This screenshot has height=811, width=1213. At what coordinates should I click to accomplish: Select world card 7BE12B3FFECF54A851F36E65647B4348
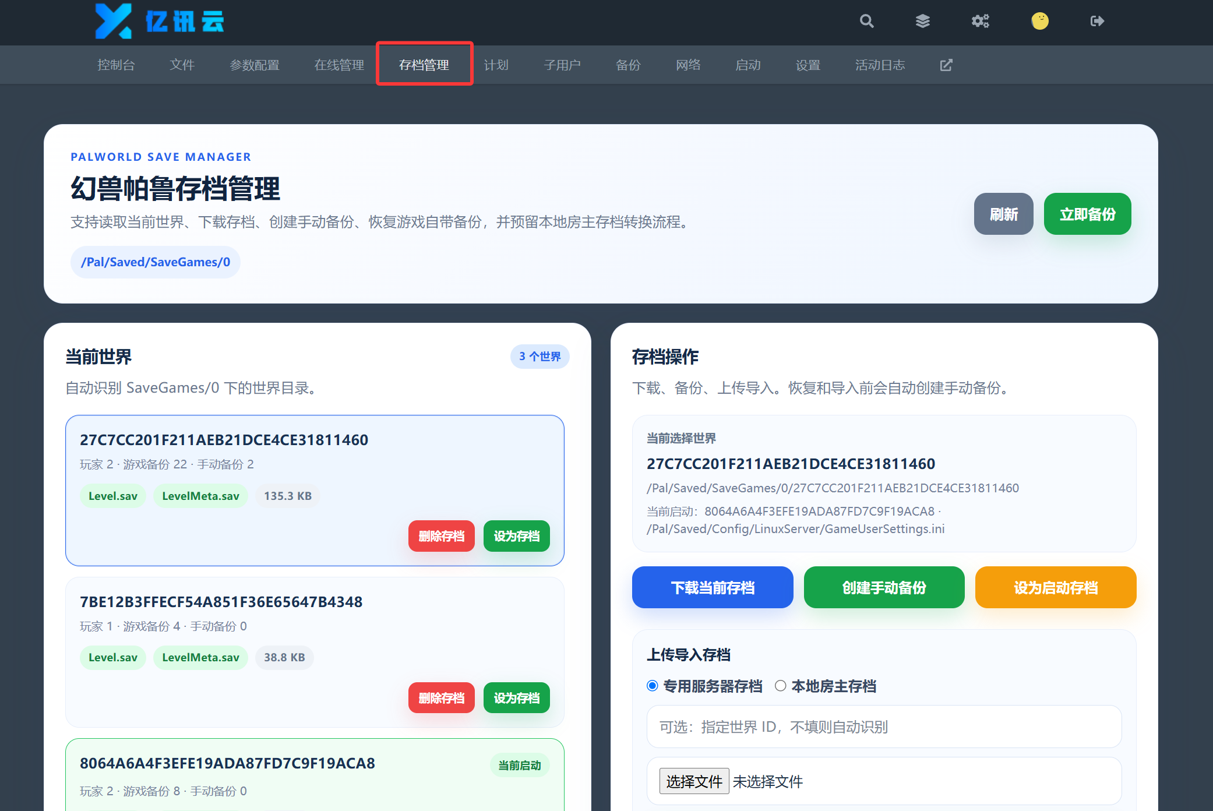coord(315,652)
